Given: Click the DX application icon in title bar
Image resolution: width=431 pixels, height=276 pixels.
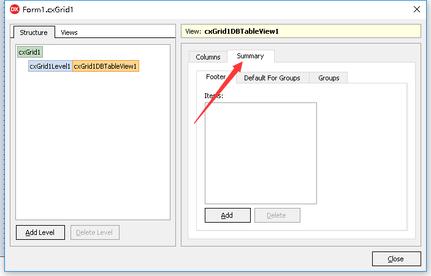Looking at the screenshot, I should point(14,9).
